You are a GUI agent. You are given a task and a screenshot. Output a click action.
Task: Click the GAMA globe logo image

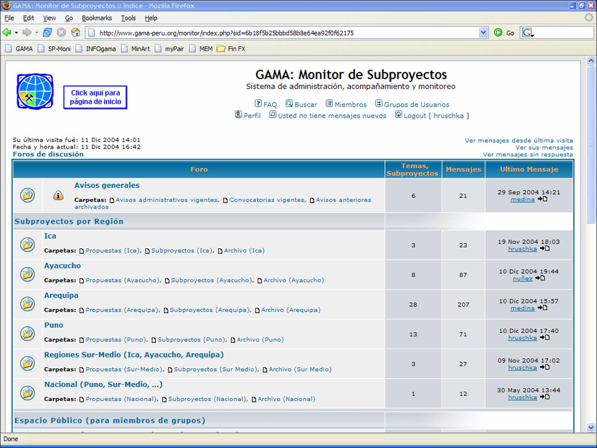click(x=35, y=91)
